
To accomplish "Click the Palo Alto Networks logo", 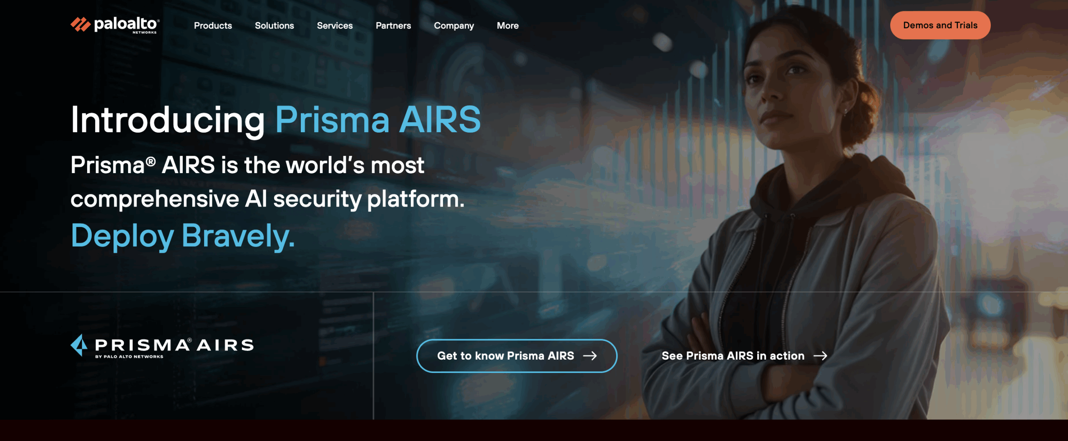I will [x=115, y=25].
